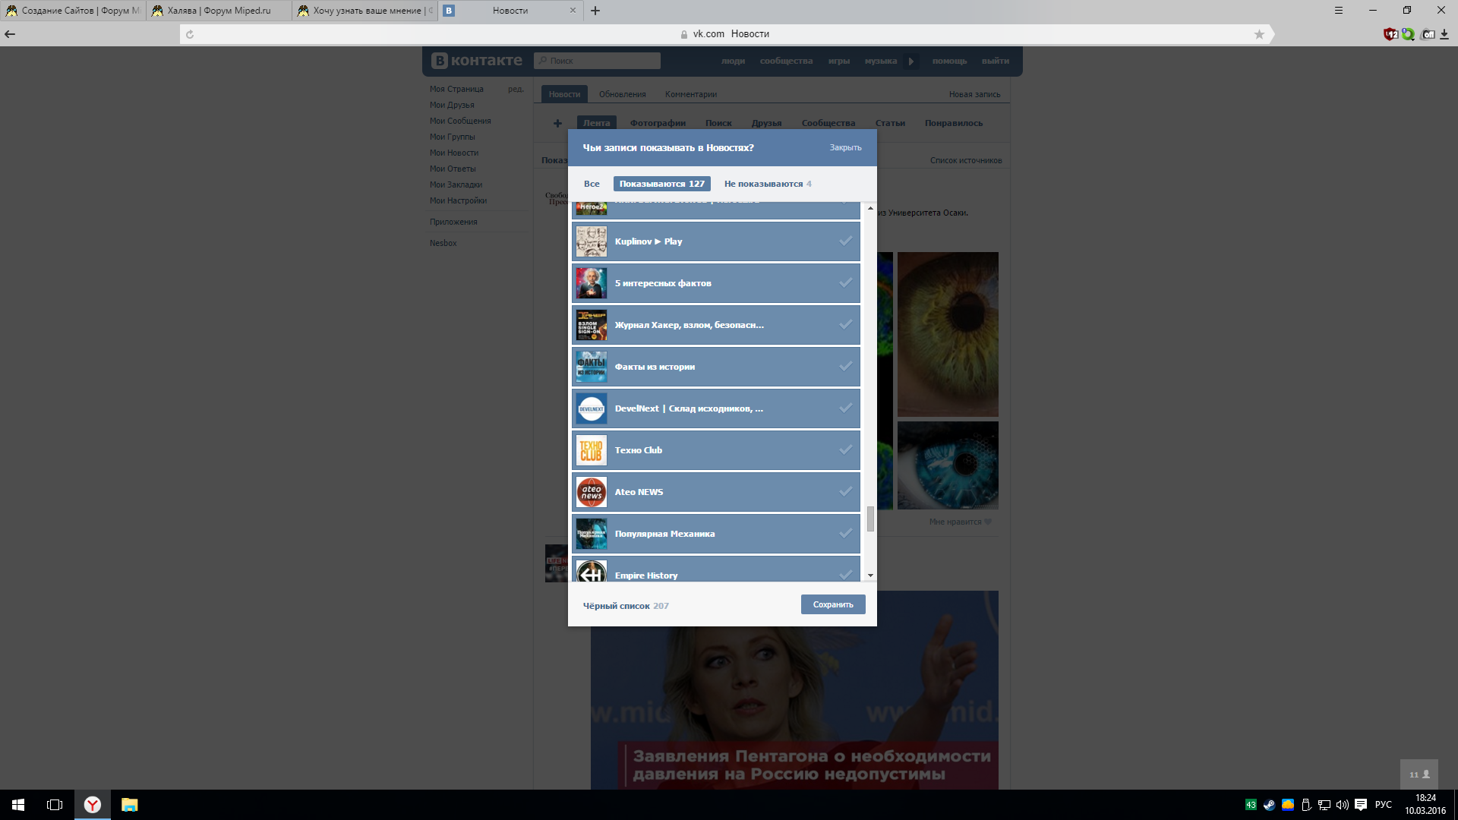1458x820 pixels.
Task: Uncheck the DevelNext checkmark
Action: (845, 408)
